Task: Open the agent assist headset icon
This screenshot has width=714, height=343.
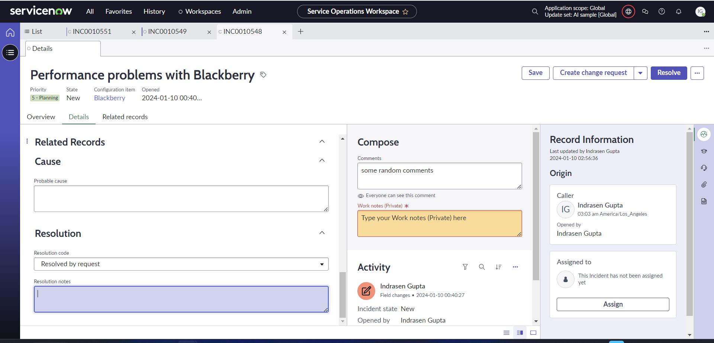Action: 704,168
